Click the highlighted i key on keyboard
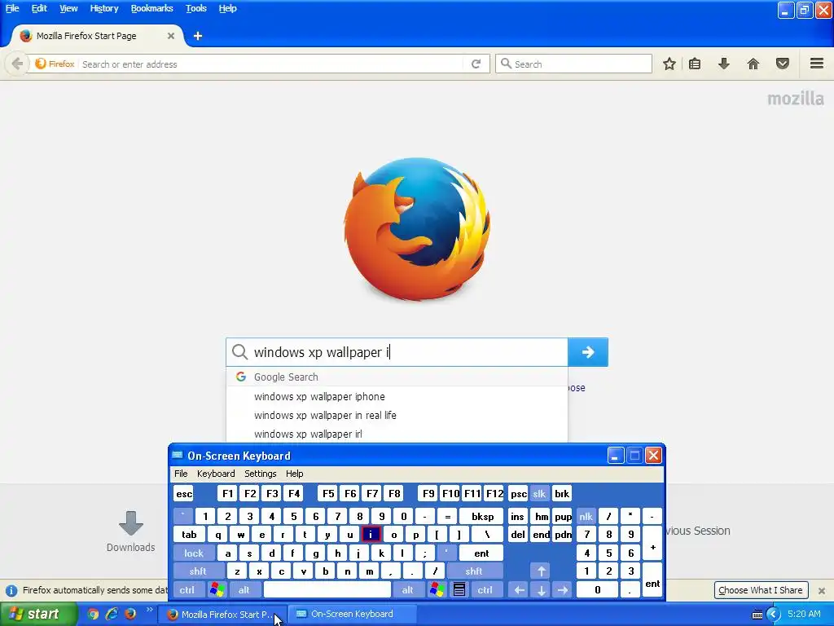 pos(371,535)
